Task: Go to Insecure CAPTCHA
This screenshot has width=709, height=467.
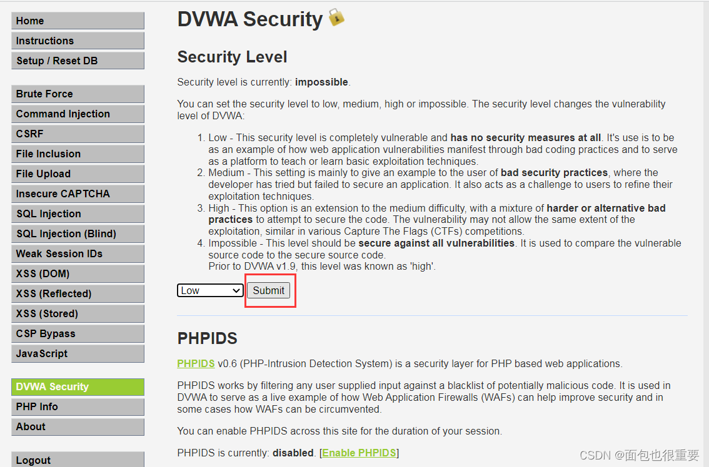Action: 78,194
